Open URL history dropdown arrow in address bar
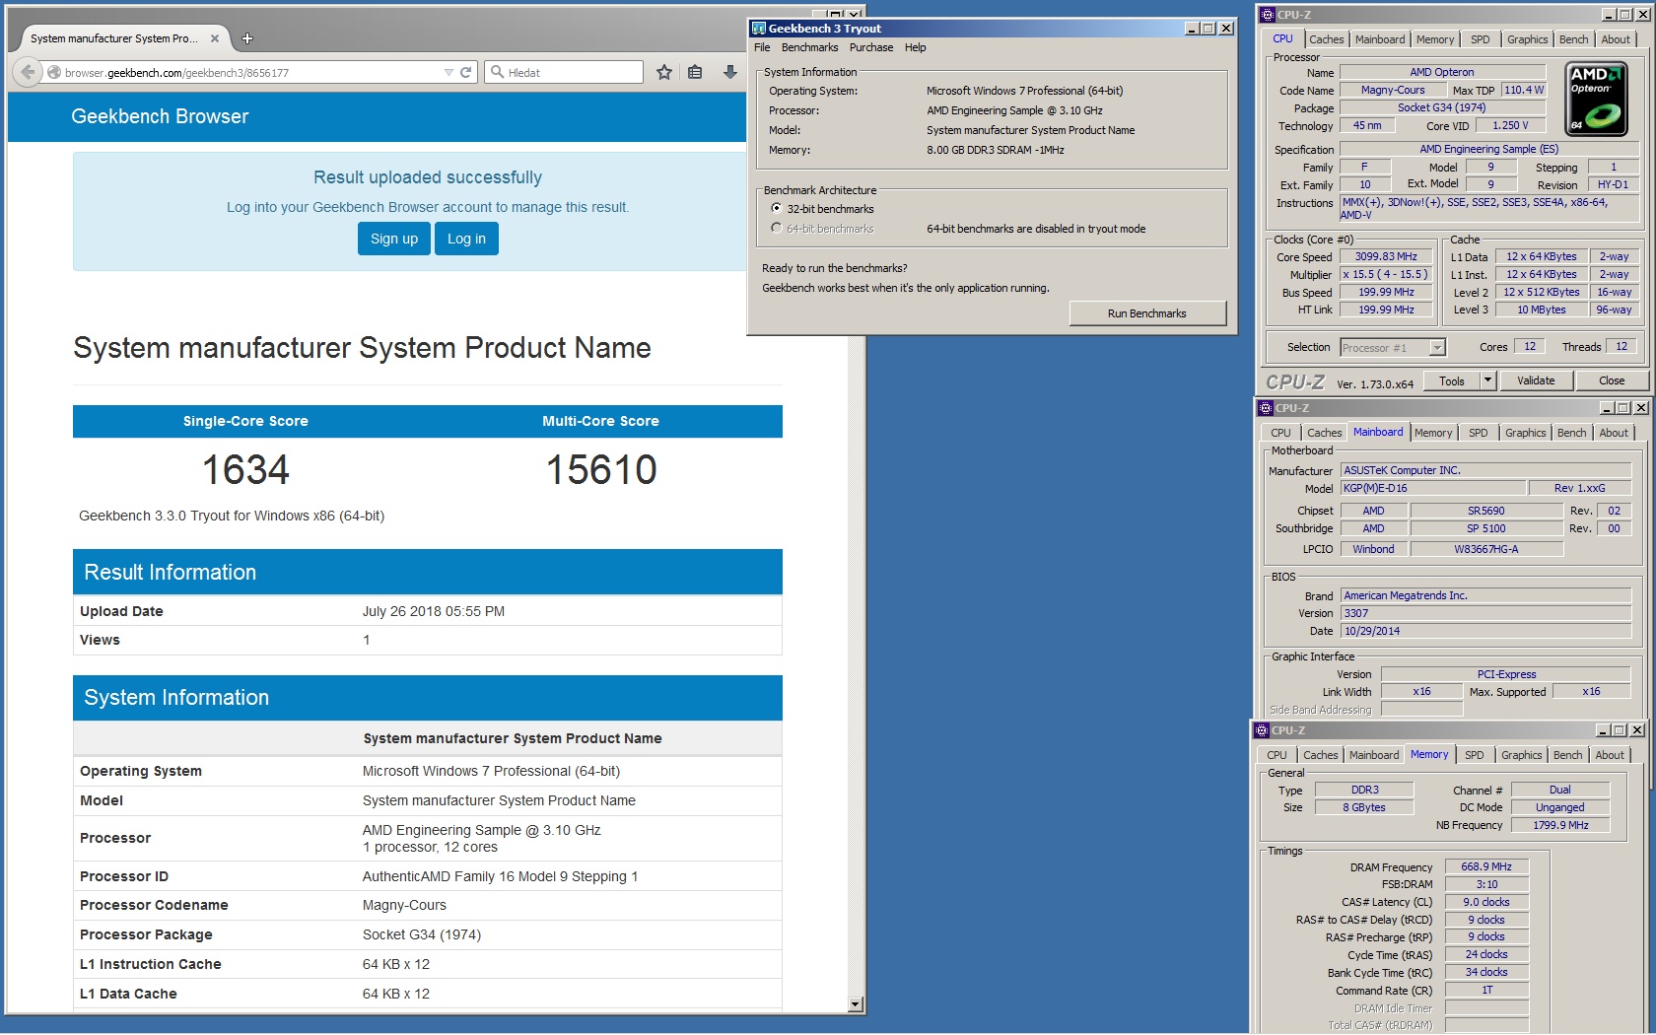The height and width of the screenshot is (1035, 1656). pyautogui.click(x=448, y=72)
